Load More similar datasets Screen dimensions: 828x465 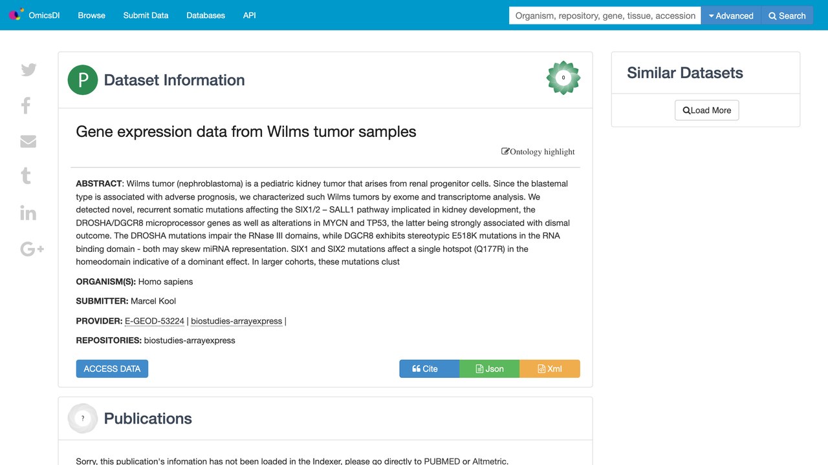(706, 110)
